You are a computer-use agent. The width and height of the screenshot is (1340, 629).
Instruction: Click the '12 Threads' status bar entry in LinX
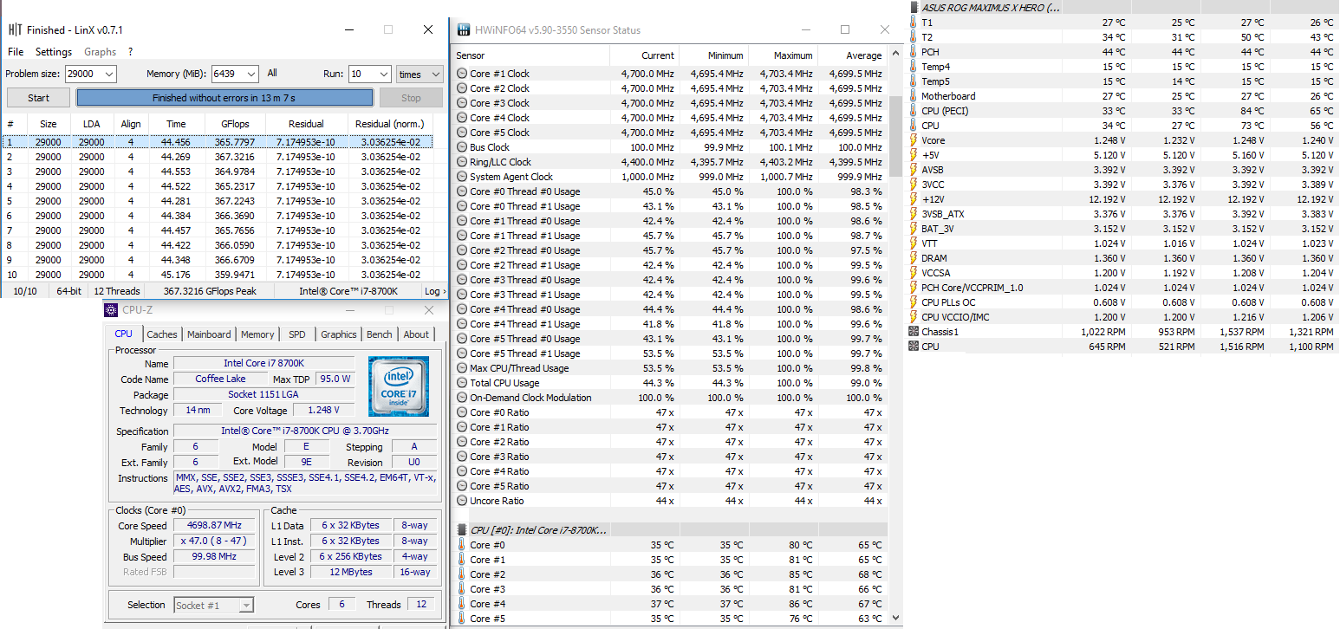pyautogui.click(x=117, y=291)
